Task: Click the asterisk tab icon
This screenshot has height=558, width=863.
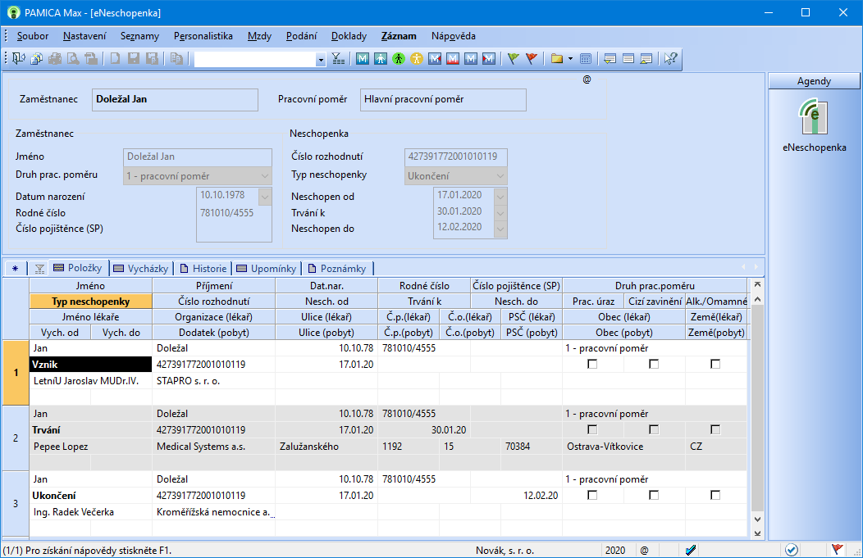Action: click(15, 268)
